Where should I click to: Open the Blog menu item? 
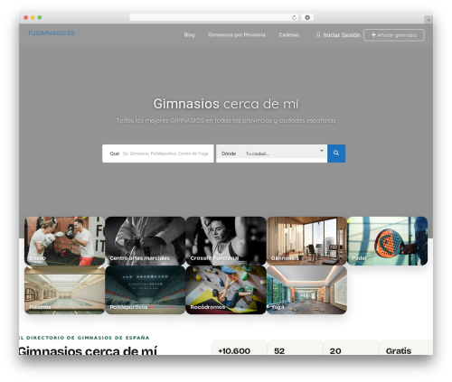(189, 35)
